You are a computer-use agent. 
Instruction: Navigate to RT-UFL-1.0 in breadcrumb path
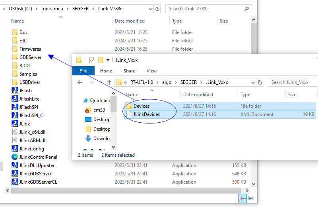(142, 82)
